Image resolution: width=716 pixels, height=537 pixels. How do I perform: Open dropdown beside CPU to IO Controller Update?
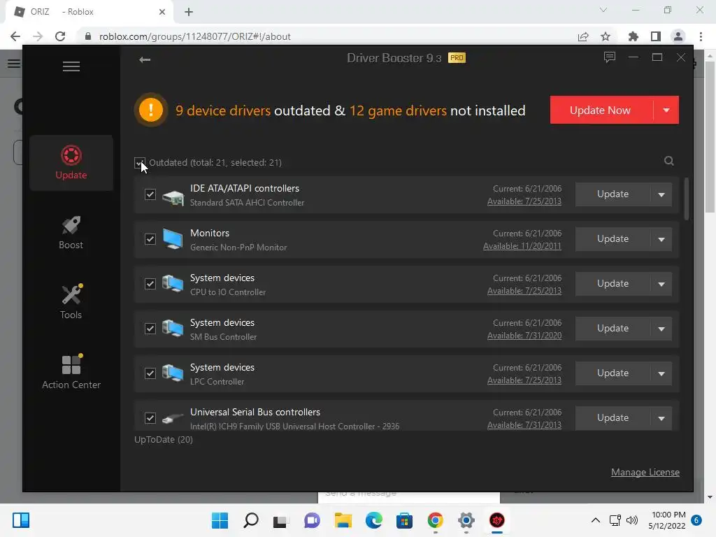[661, 284]
